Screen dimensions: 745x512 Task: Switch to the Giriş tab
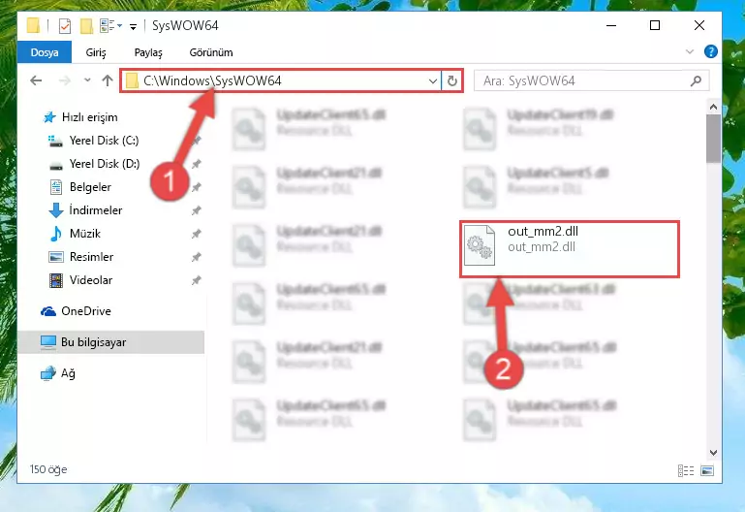click(x=96, y=52)
